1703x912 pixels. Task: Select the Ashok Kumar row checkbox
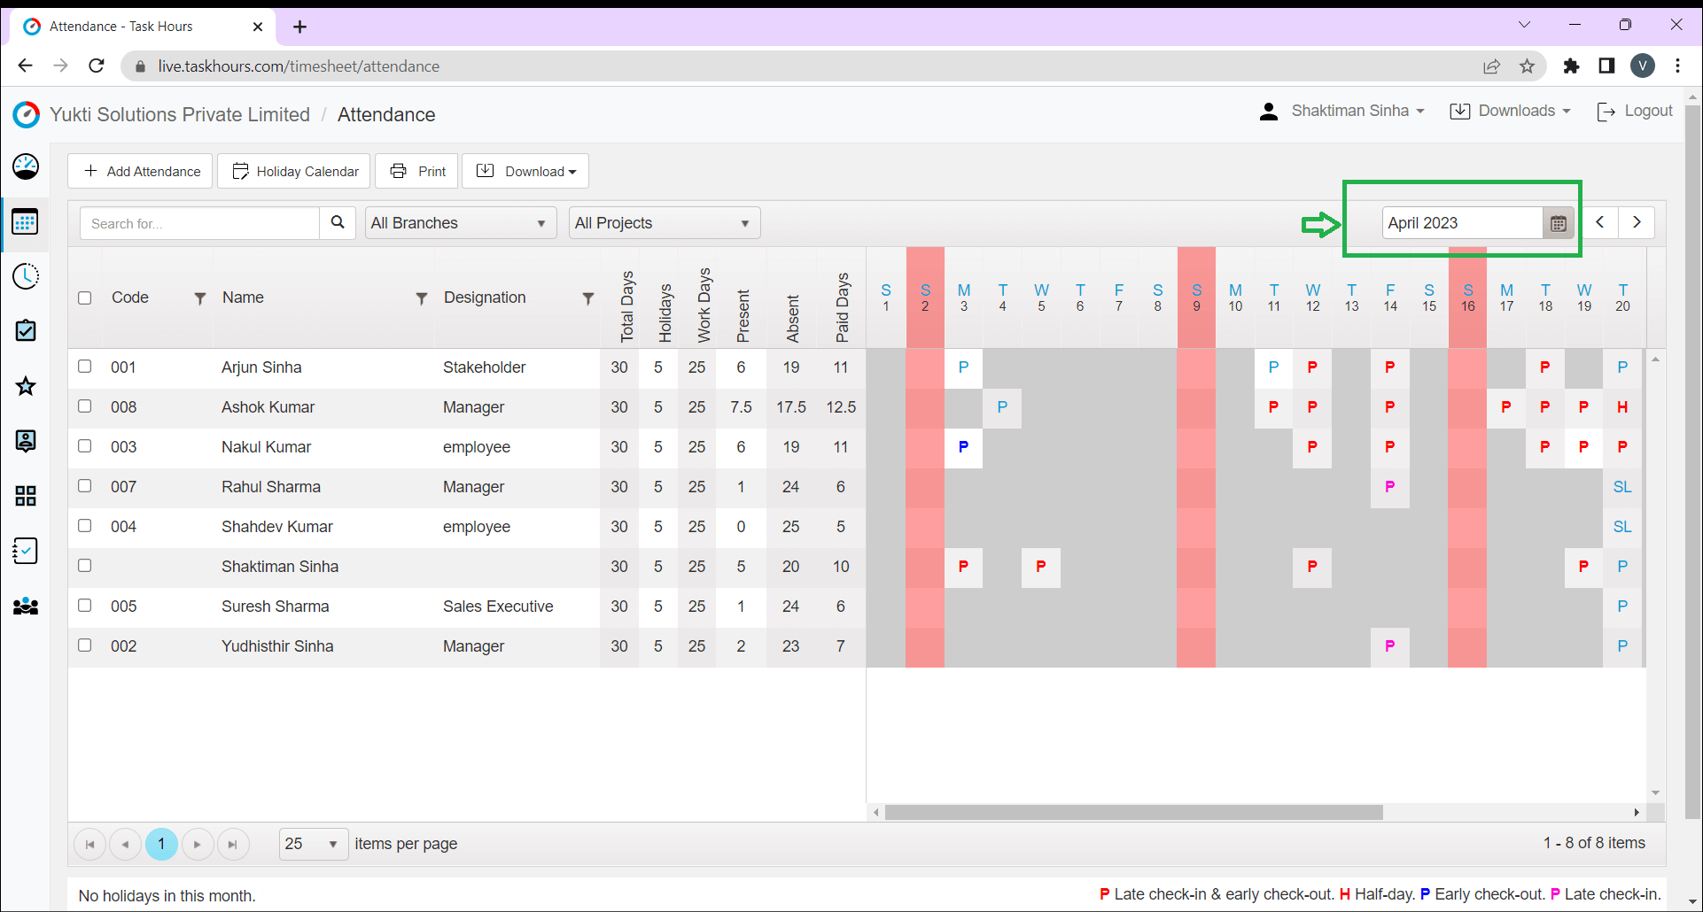85,406
